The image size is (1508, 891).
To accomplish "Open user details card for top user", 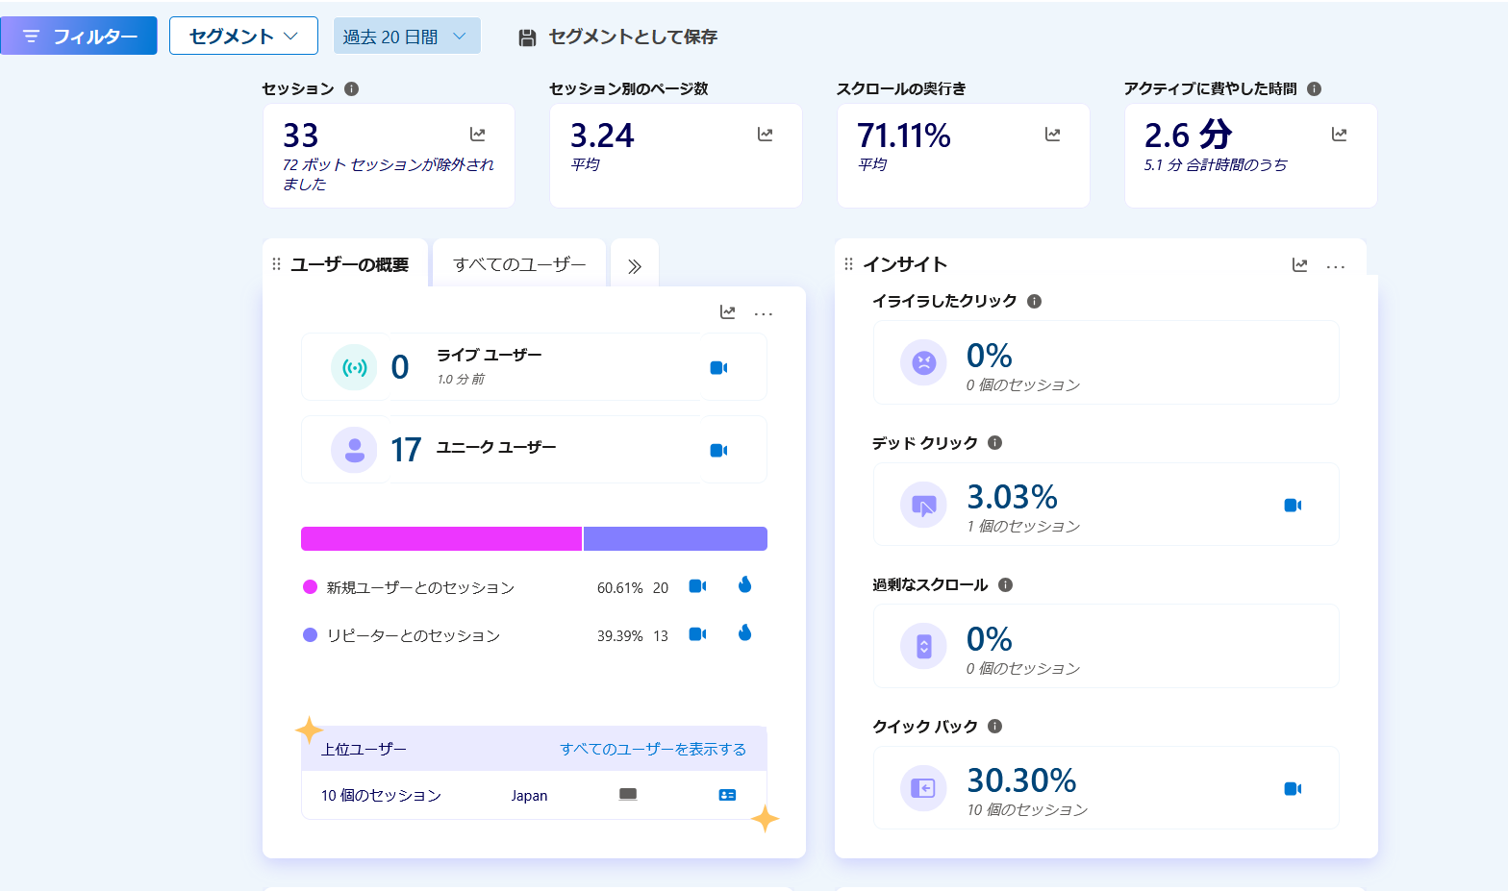I will tap(727, 795).
